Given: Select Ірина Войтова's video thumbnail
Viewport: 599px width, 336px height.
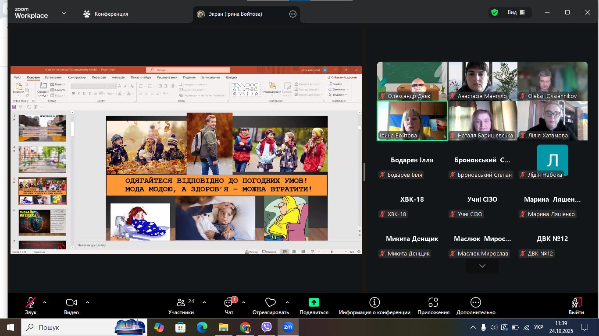Looking at the screenshot, I should pos(412,121).
